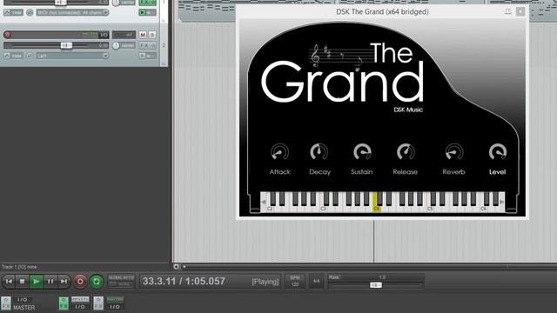Click the BPM tempo field
Viewport: 557px width, 313px height.
[x=295, y=281]
